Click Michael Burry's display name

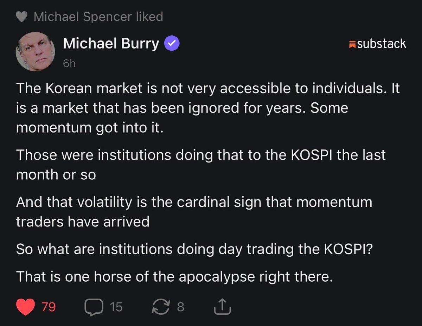111,43
